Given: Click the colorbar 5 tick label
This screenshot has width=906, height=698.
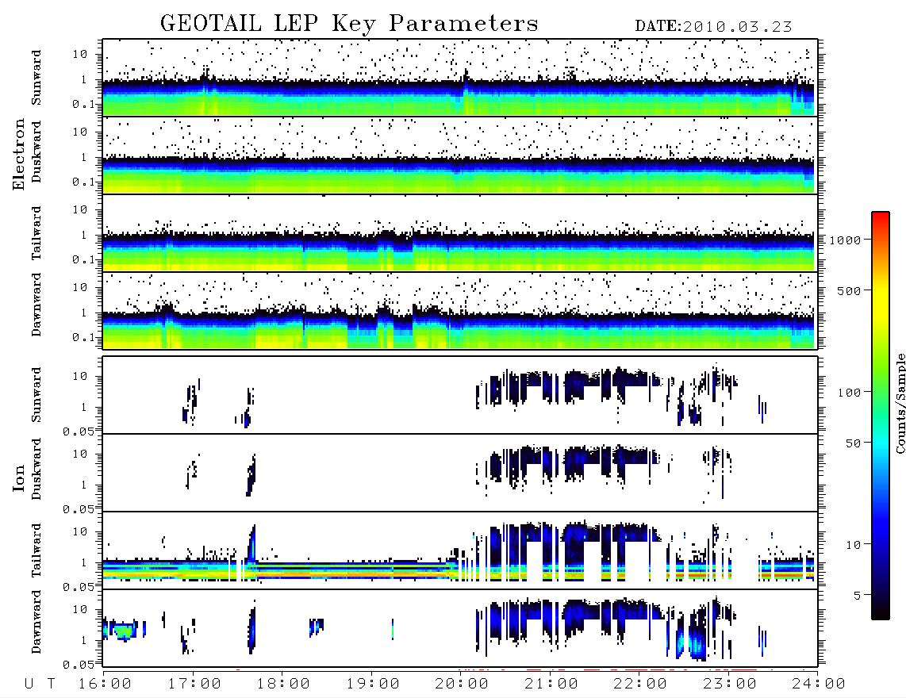Looking at the screenshot, I should [857, 595].
